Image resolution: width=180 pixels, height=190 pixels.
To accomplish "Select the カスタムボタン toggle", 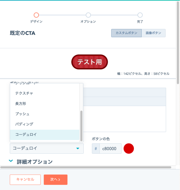I will click(x=126, y=33).
